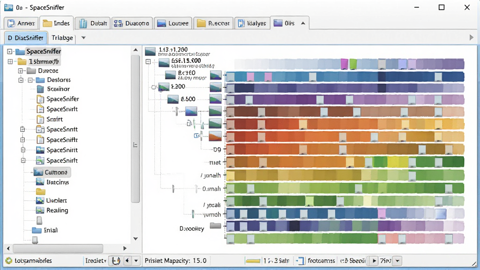Click the yellow bar legend icon
The height and width of the screenshot is (270, 480).
[253, 261]
